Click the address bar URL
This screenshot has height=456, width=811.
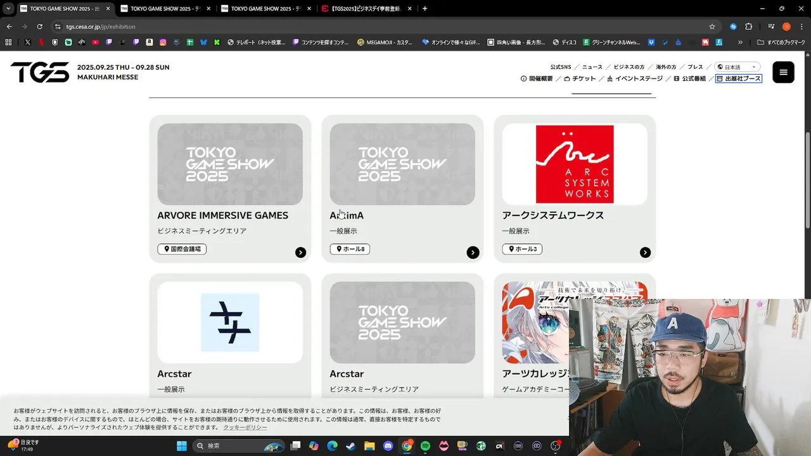tap(100, 27)
